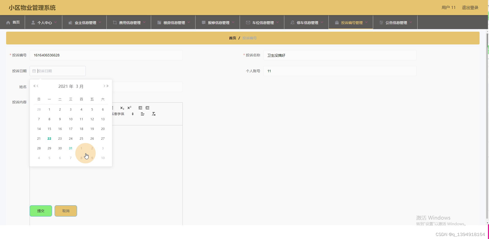Select March 27 in calendar

pos(103,139)
